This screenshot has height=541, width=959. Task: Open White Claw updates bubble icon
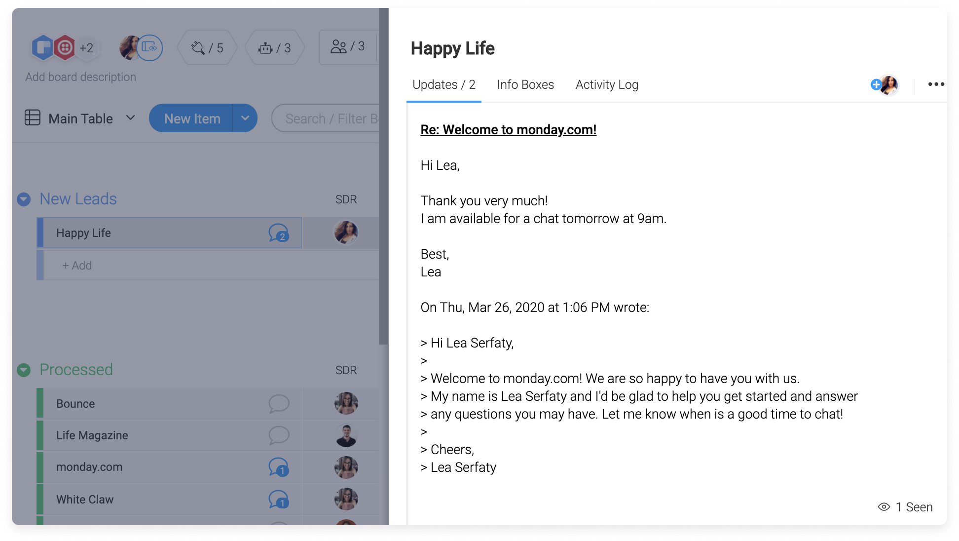pos(279,499)
